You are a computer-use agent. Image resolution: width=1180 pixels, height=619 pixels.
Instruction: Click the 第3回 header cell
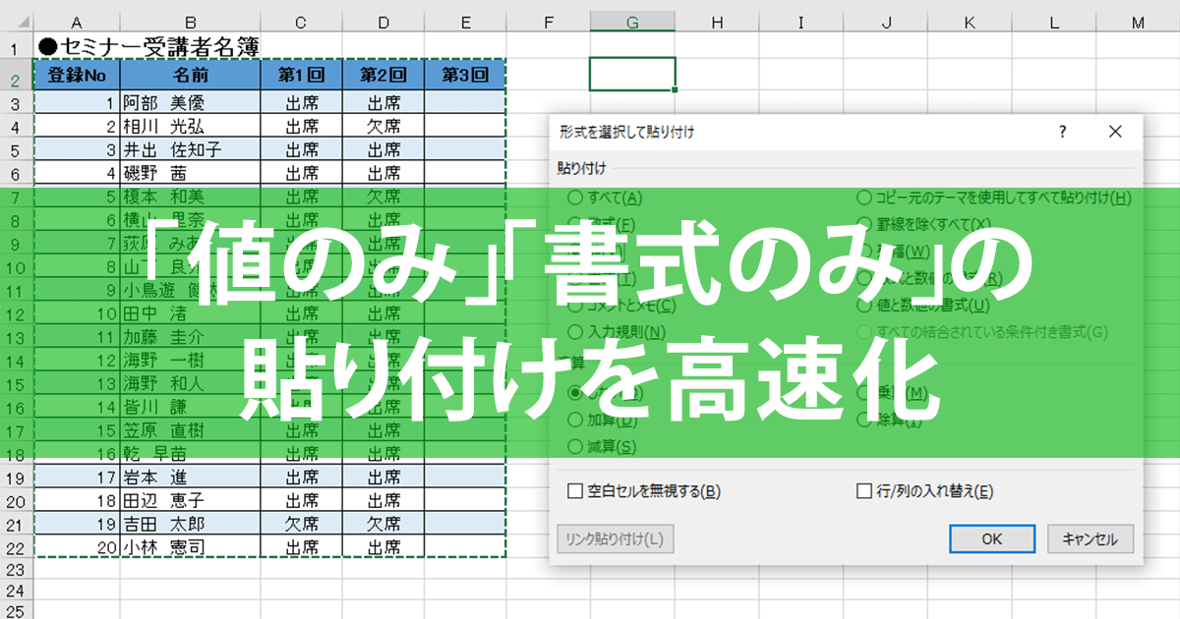(465, 75)
